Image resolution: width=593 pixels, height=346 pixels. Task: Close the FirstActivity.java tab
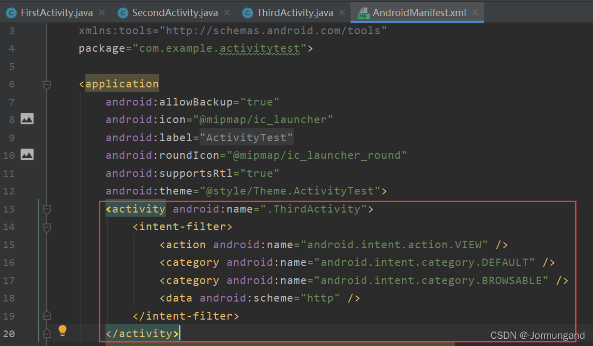pos(102,12)
